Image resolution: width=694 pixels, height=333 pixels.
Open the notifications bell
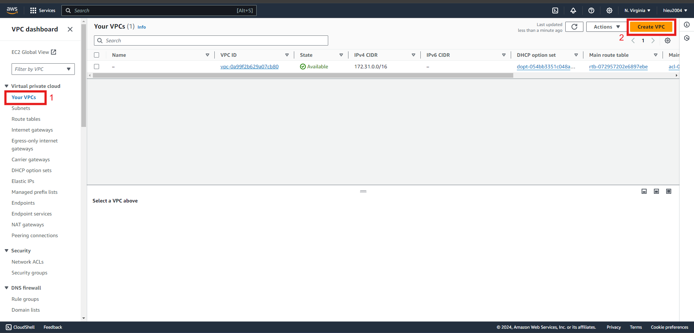click(x=573, y=10)
